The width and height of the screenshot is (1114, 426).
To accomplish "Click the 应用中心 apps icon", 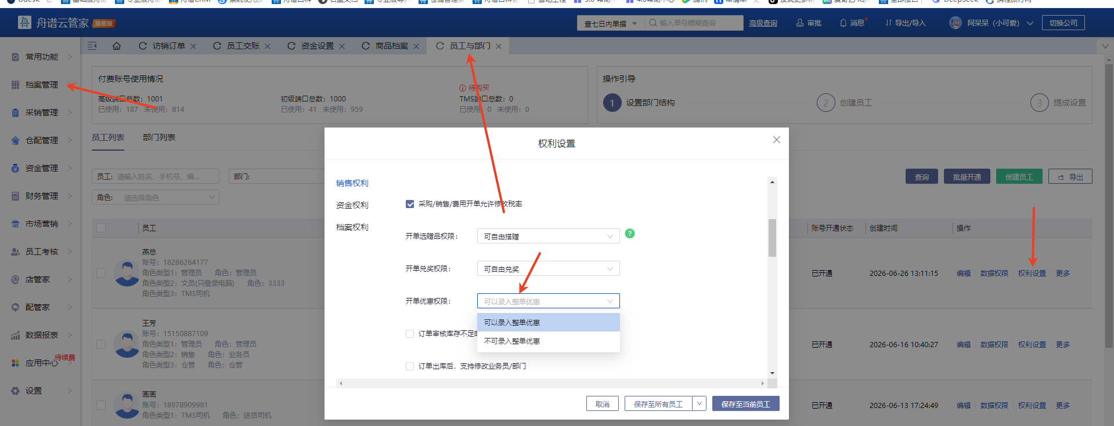I will [x=16, y=363].
